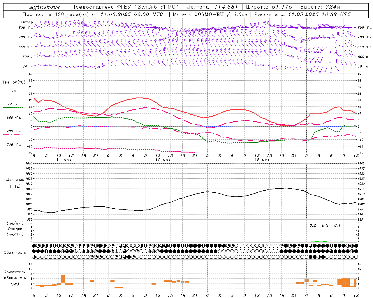The image size is (373, 298).
Task: Click the 13 мая date label
Action: [262, 160]
